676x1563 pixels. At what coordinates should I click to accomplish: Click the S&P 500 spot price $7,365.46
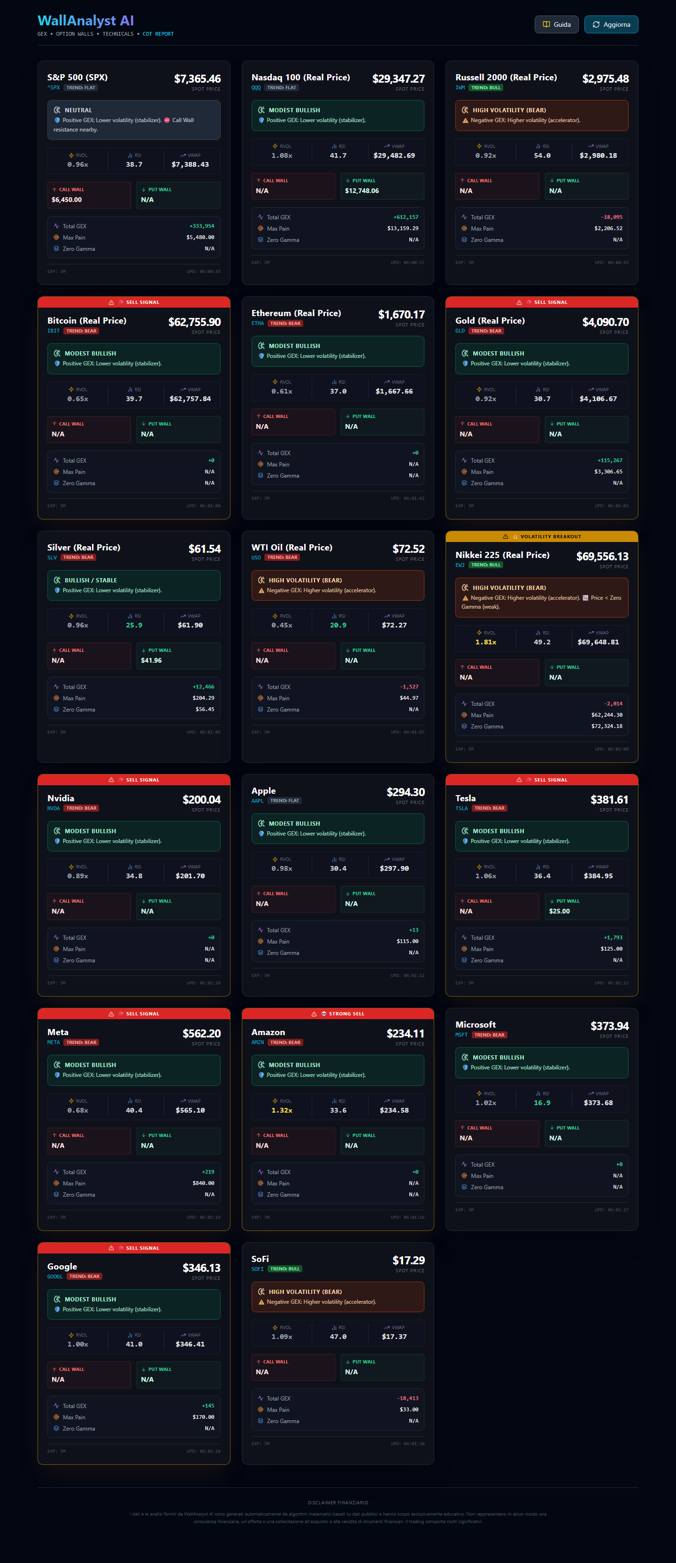tap(197, 79)
